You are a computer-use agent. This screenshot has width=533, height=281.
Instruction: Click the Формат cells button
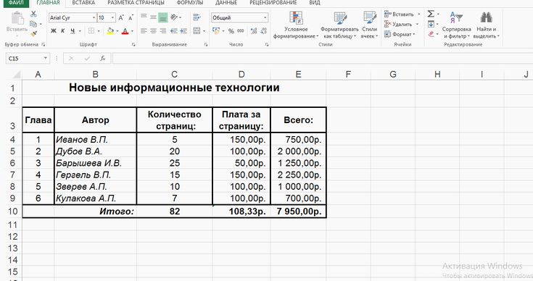point(400,34)
